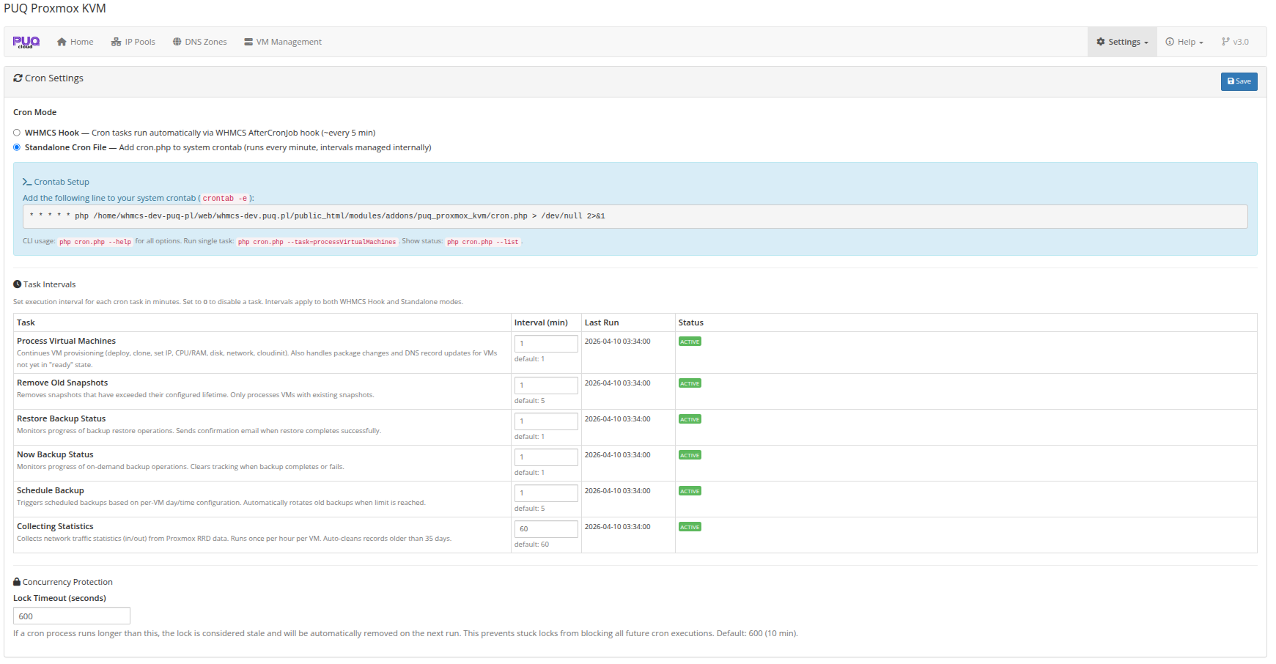The image size is (1276, 664).
Task: Select the Standalone Cron File mode
Action: coord(17,147)
